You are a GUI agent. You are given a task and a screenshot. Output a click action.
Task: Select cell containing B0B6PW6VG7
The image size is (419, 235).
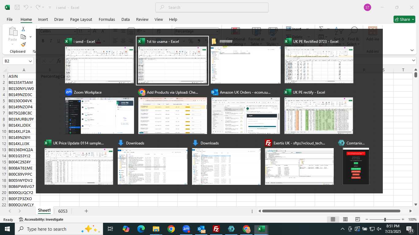(x=24, y=186)
